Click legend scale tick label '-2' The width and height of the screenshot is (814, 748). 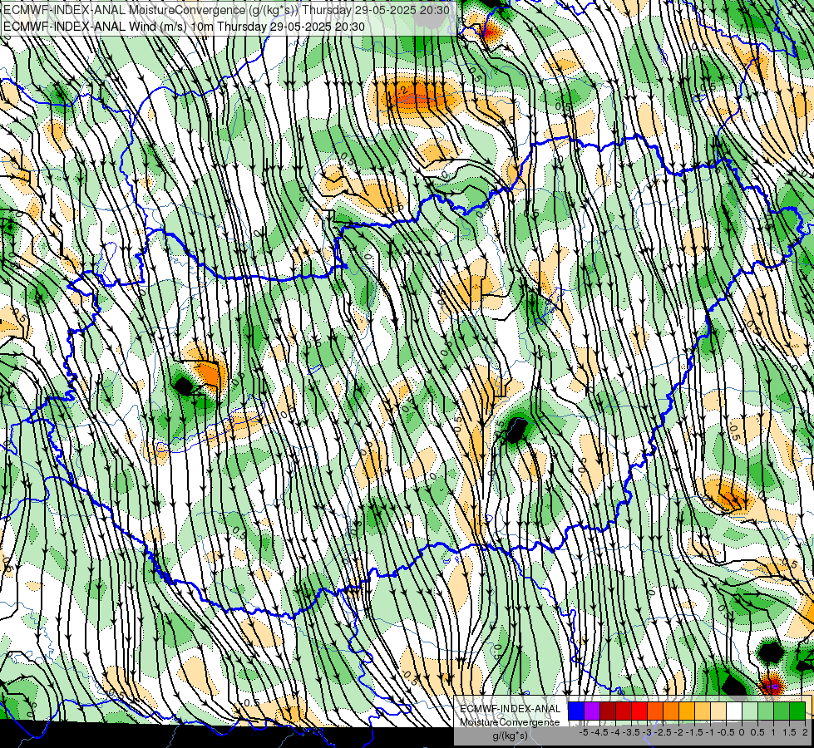pos(679,732)
